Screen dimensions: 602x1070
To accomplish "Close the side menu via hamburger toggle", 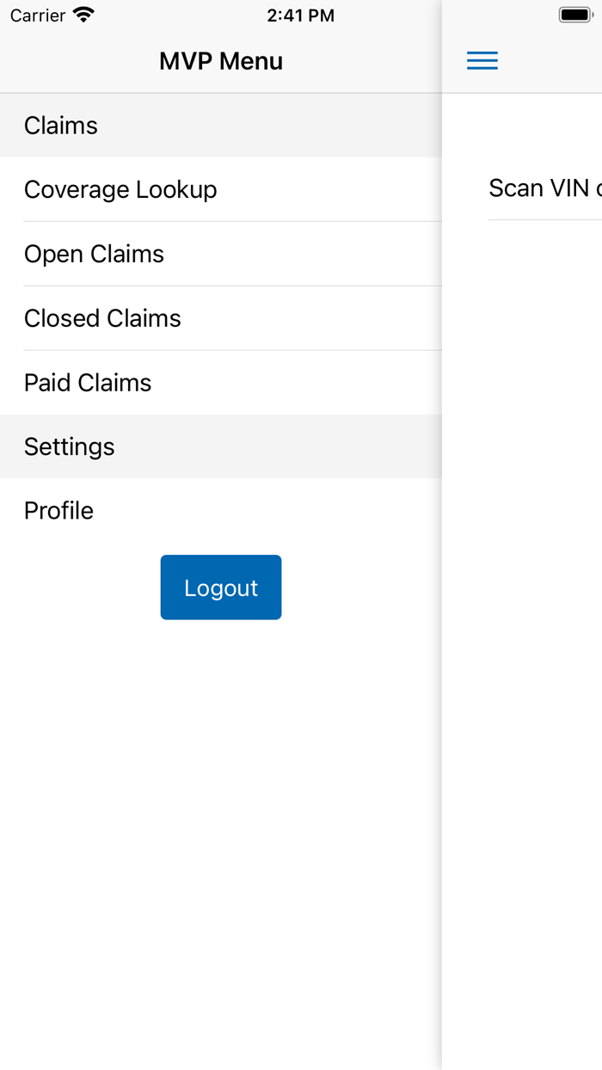I will tap(482, 60).
